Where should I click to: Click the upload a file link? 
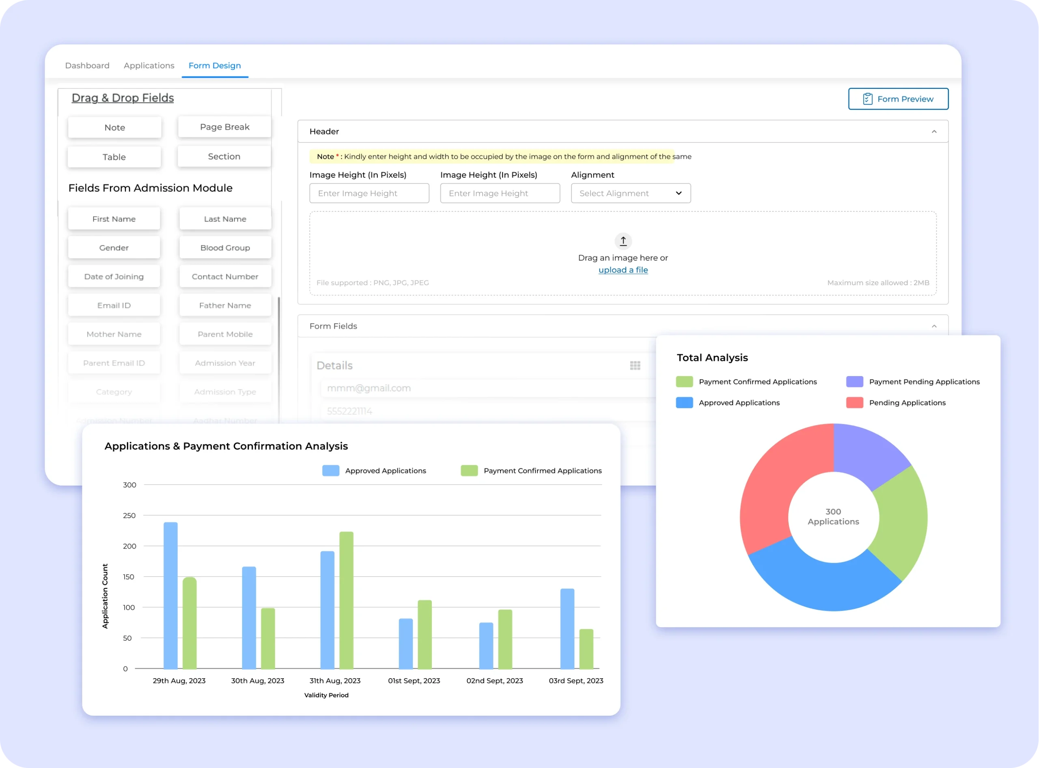tap(623, 270)
